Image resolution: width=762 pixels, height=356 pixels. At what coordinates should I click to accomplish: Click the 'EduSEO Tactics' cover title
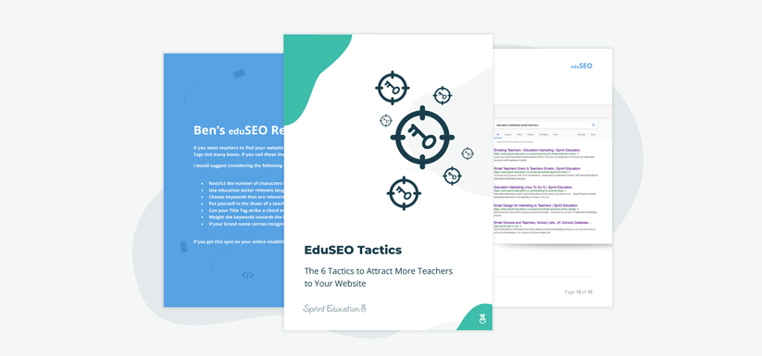pyautogui.click(x=353, y=250)
